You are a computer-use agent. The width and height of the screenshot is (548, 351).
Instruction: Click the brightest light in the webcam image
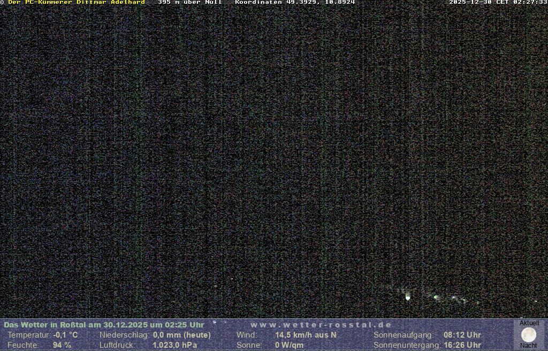click(x=408, y=297)
